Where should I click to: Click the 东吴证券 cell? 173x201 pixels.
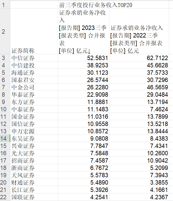pyautogui.click(x=34, y=138)
